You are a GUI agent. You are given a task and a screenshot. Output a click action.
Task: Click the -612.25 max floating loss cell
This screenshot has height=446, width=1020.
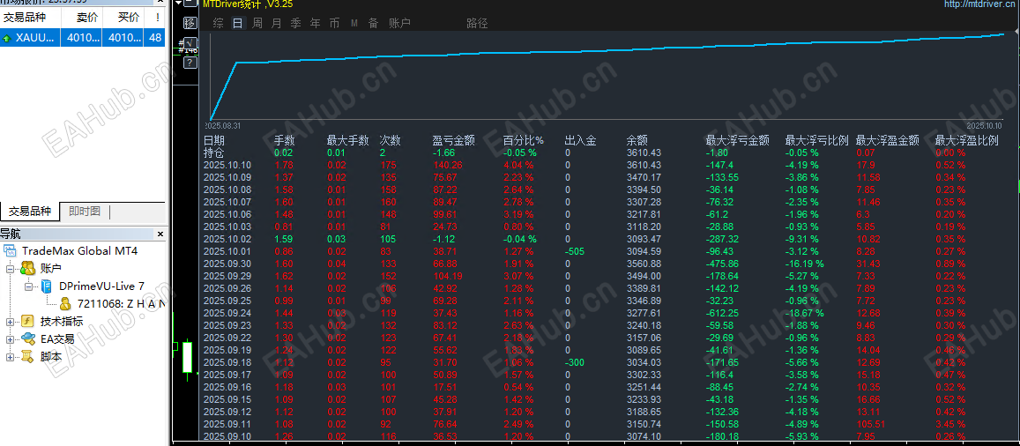pyautogui.click(x=722, y=313)
